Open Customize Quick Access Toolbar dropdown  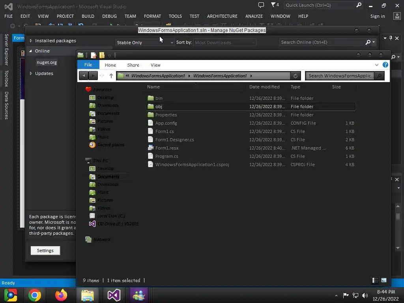tap(110, 55)
